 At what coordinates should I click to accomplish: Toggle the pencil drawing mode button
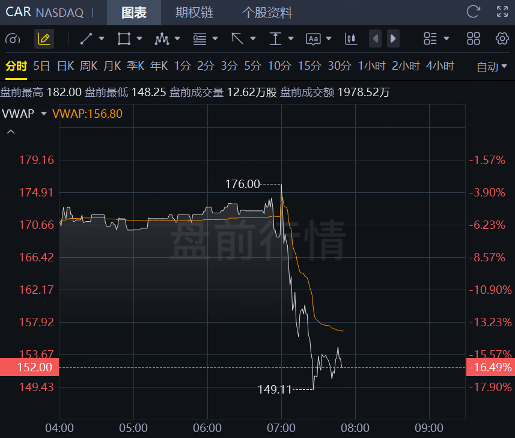click(44, 38)
